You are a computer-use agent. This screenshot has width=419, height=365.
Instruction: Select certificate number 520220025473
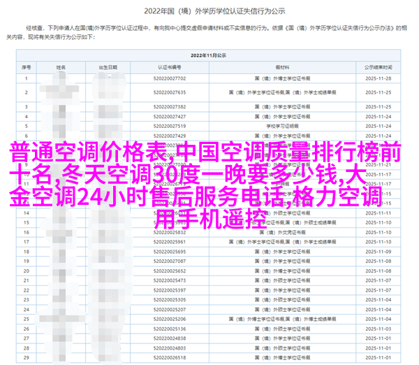point(170,280)
